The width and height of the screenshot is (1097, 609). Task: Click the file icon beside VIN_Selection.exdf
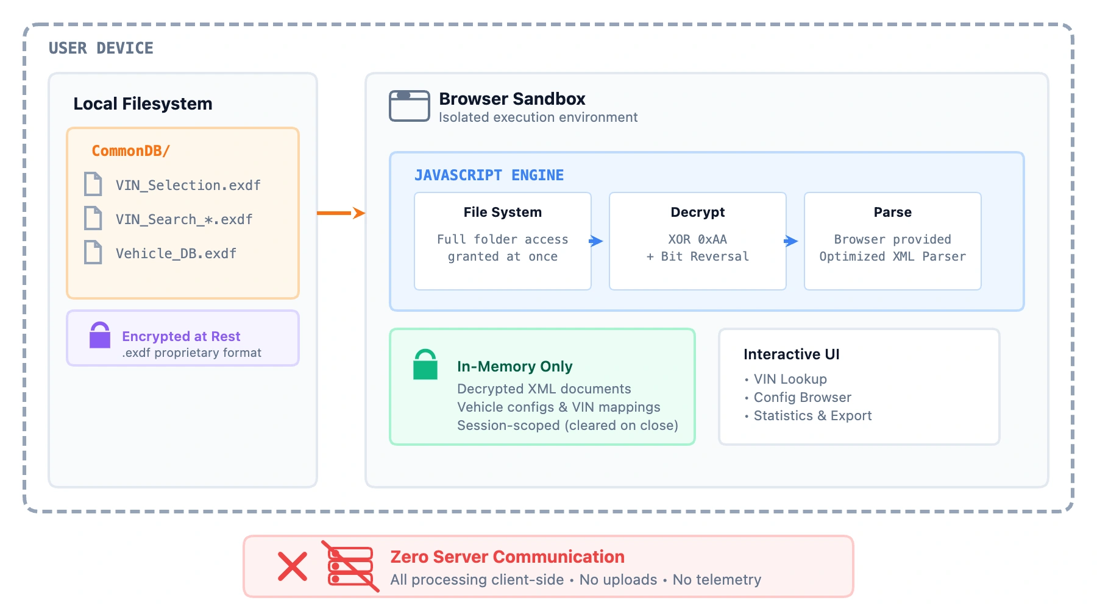click(x=93, y=184)
